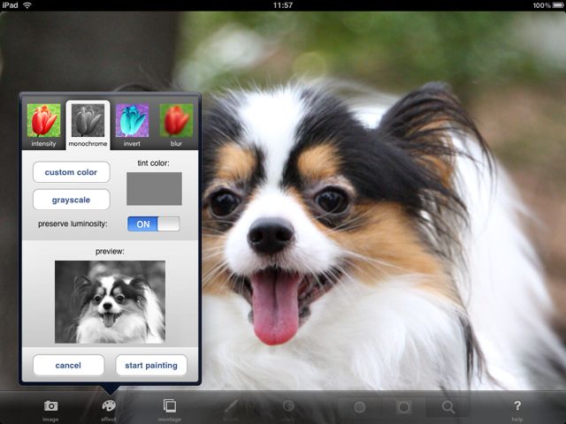Tap the 'tint color:' label
The image size is (566, 424).
click(153, 163)
